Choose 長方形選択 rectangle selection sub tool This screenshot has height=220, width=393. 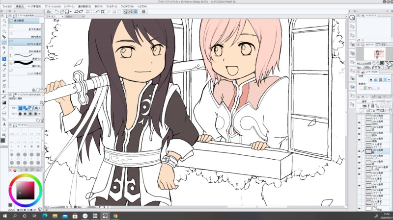[x=25, y=27]
